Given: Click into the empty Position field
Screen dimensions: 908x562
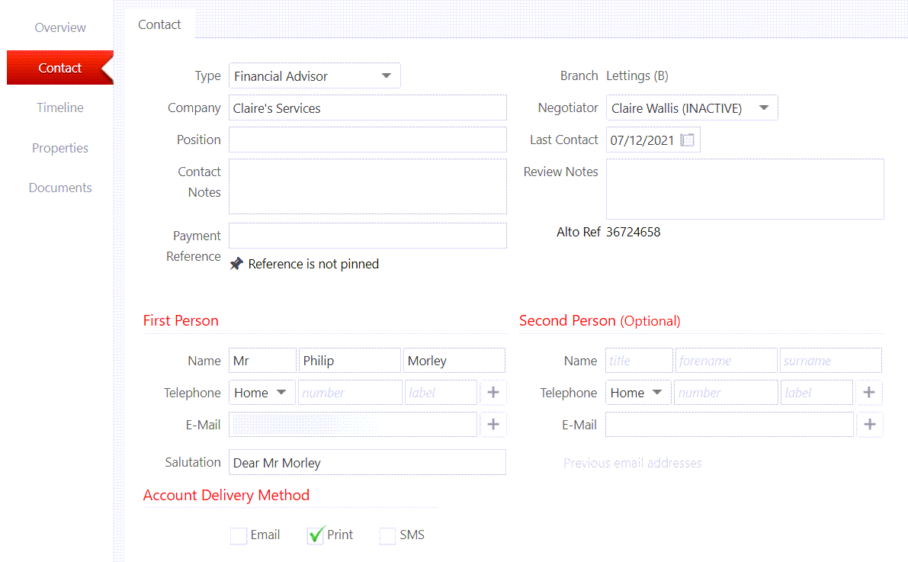Looking at the screenshot, I should pyautogui.click(x=367, y=140).
